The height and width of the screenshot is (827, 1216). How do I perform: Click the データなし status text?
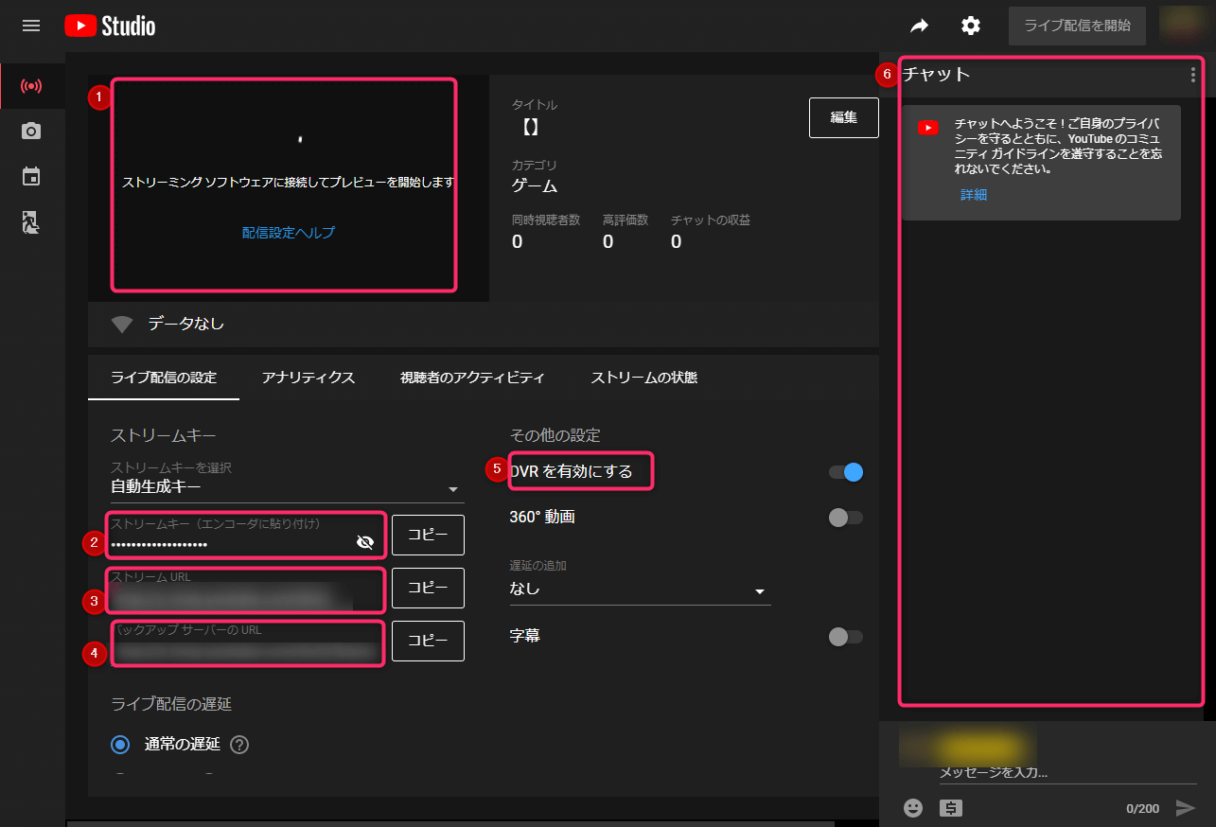click(x=186, y=324)
